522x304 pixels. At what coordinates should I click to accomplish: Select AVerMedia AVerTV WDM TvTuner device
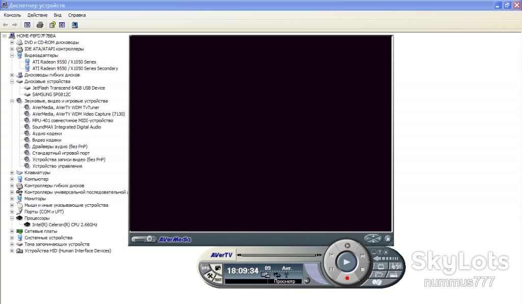click(x=66, y=107)
